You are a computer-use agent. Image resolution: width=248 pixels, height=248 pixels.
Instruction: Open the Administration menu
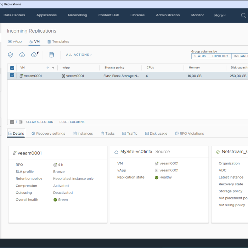(168, 15)
